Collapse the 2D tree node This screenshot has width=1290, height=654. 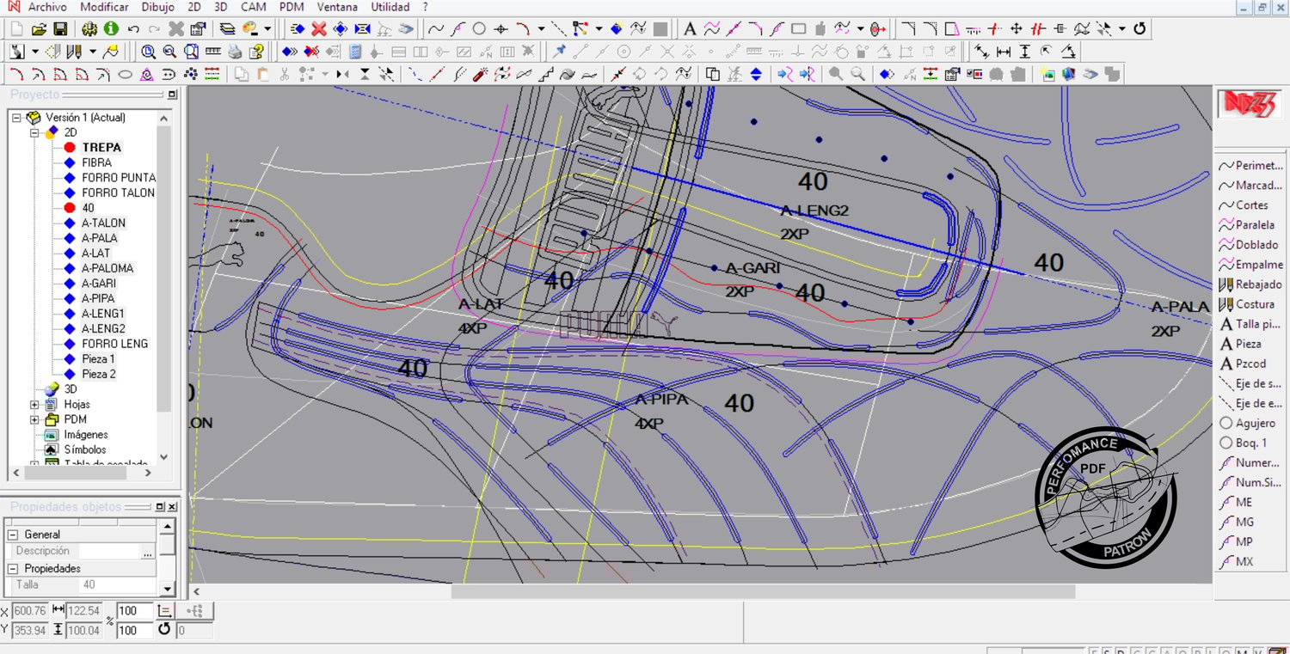coord(34,132)
